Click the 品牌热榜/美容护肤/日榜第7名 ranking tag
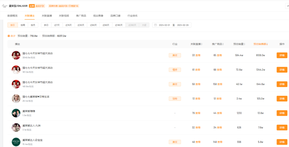 (63, 6)
